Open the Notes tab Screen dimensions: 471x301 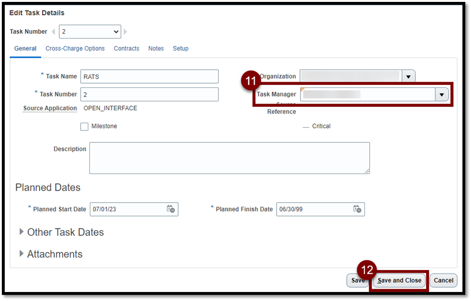[156, 49]
